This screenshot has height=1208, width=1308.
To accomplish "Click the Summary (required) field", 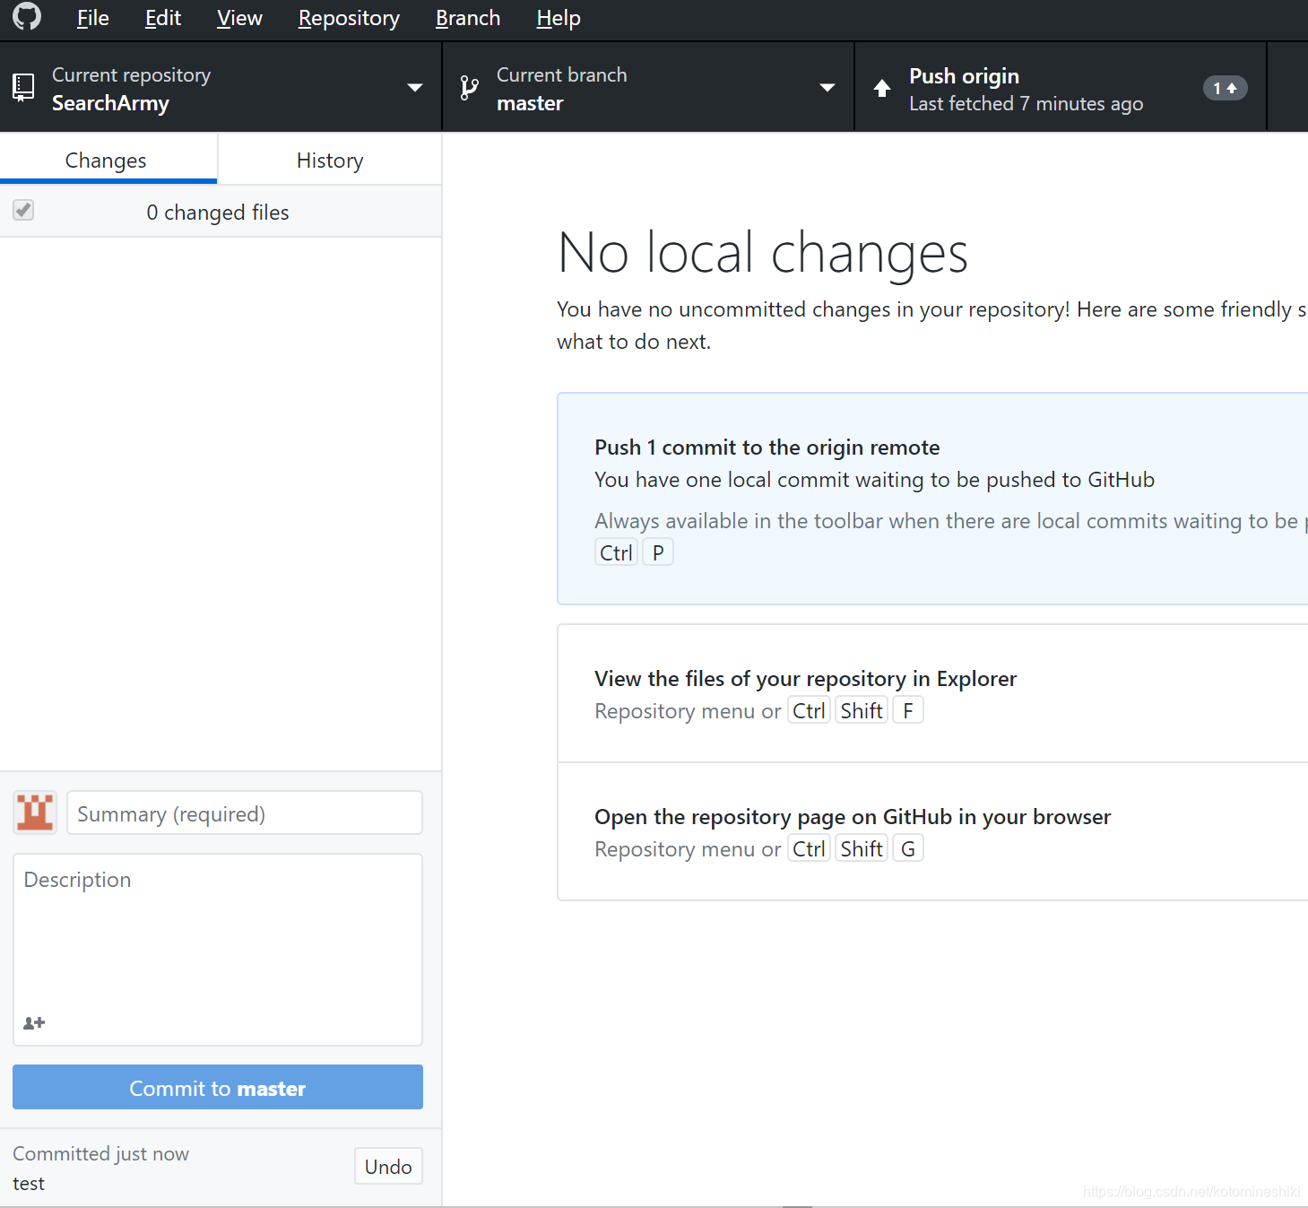I will coord(245,813).
